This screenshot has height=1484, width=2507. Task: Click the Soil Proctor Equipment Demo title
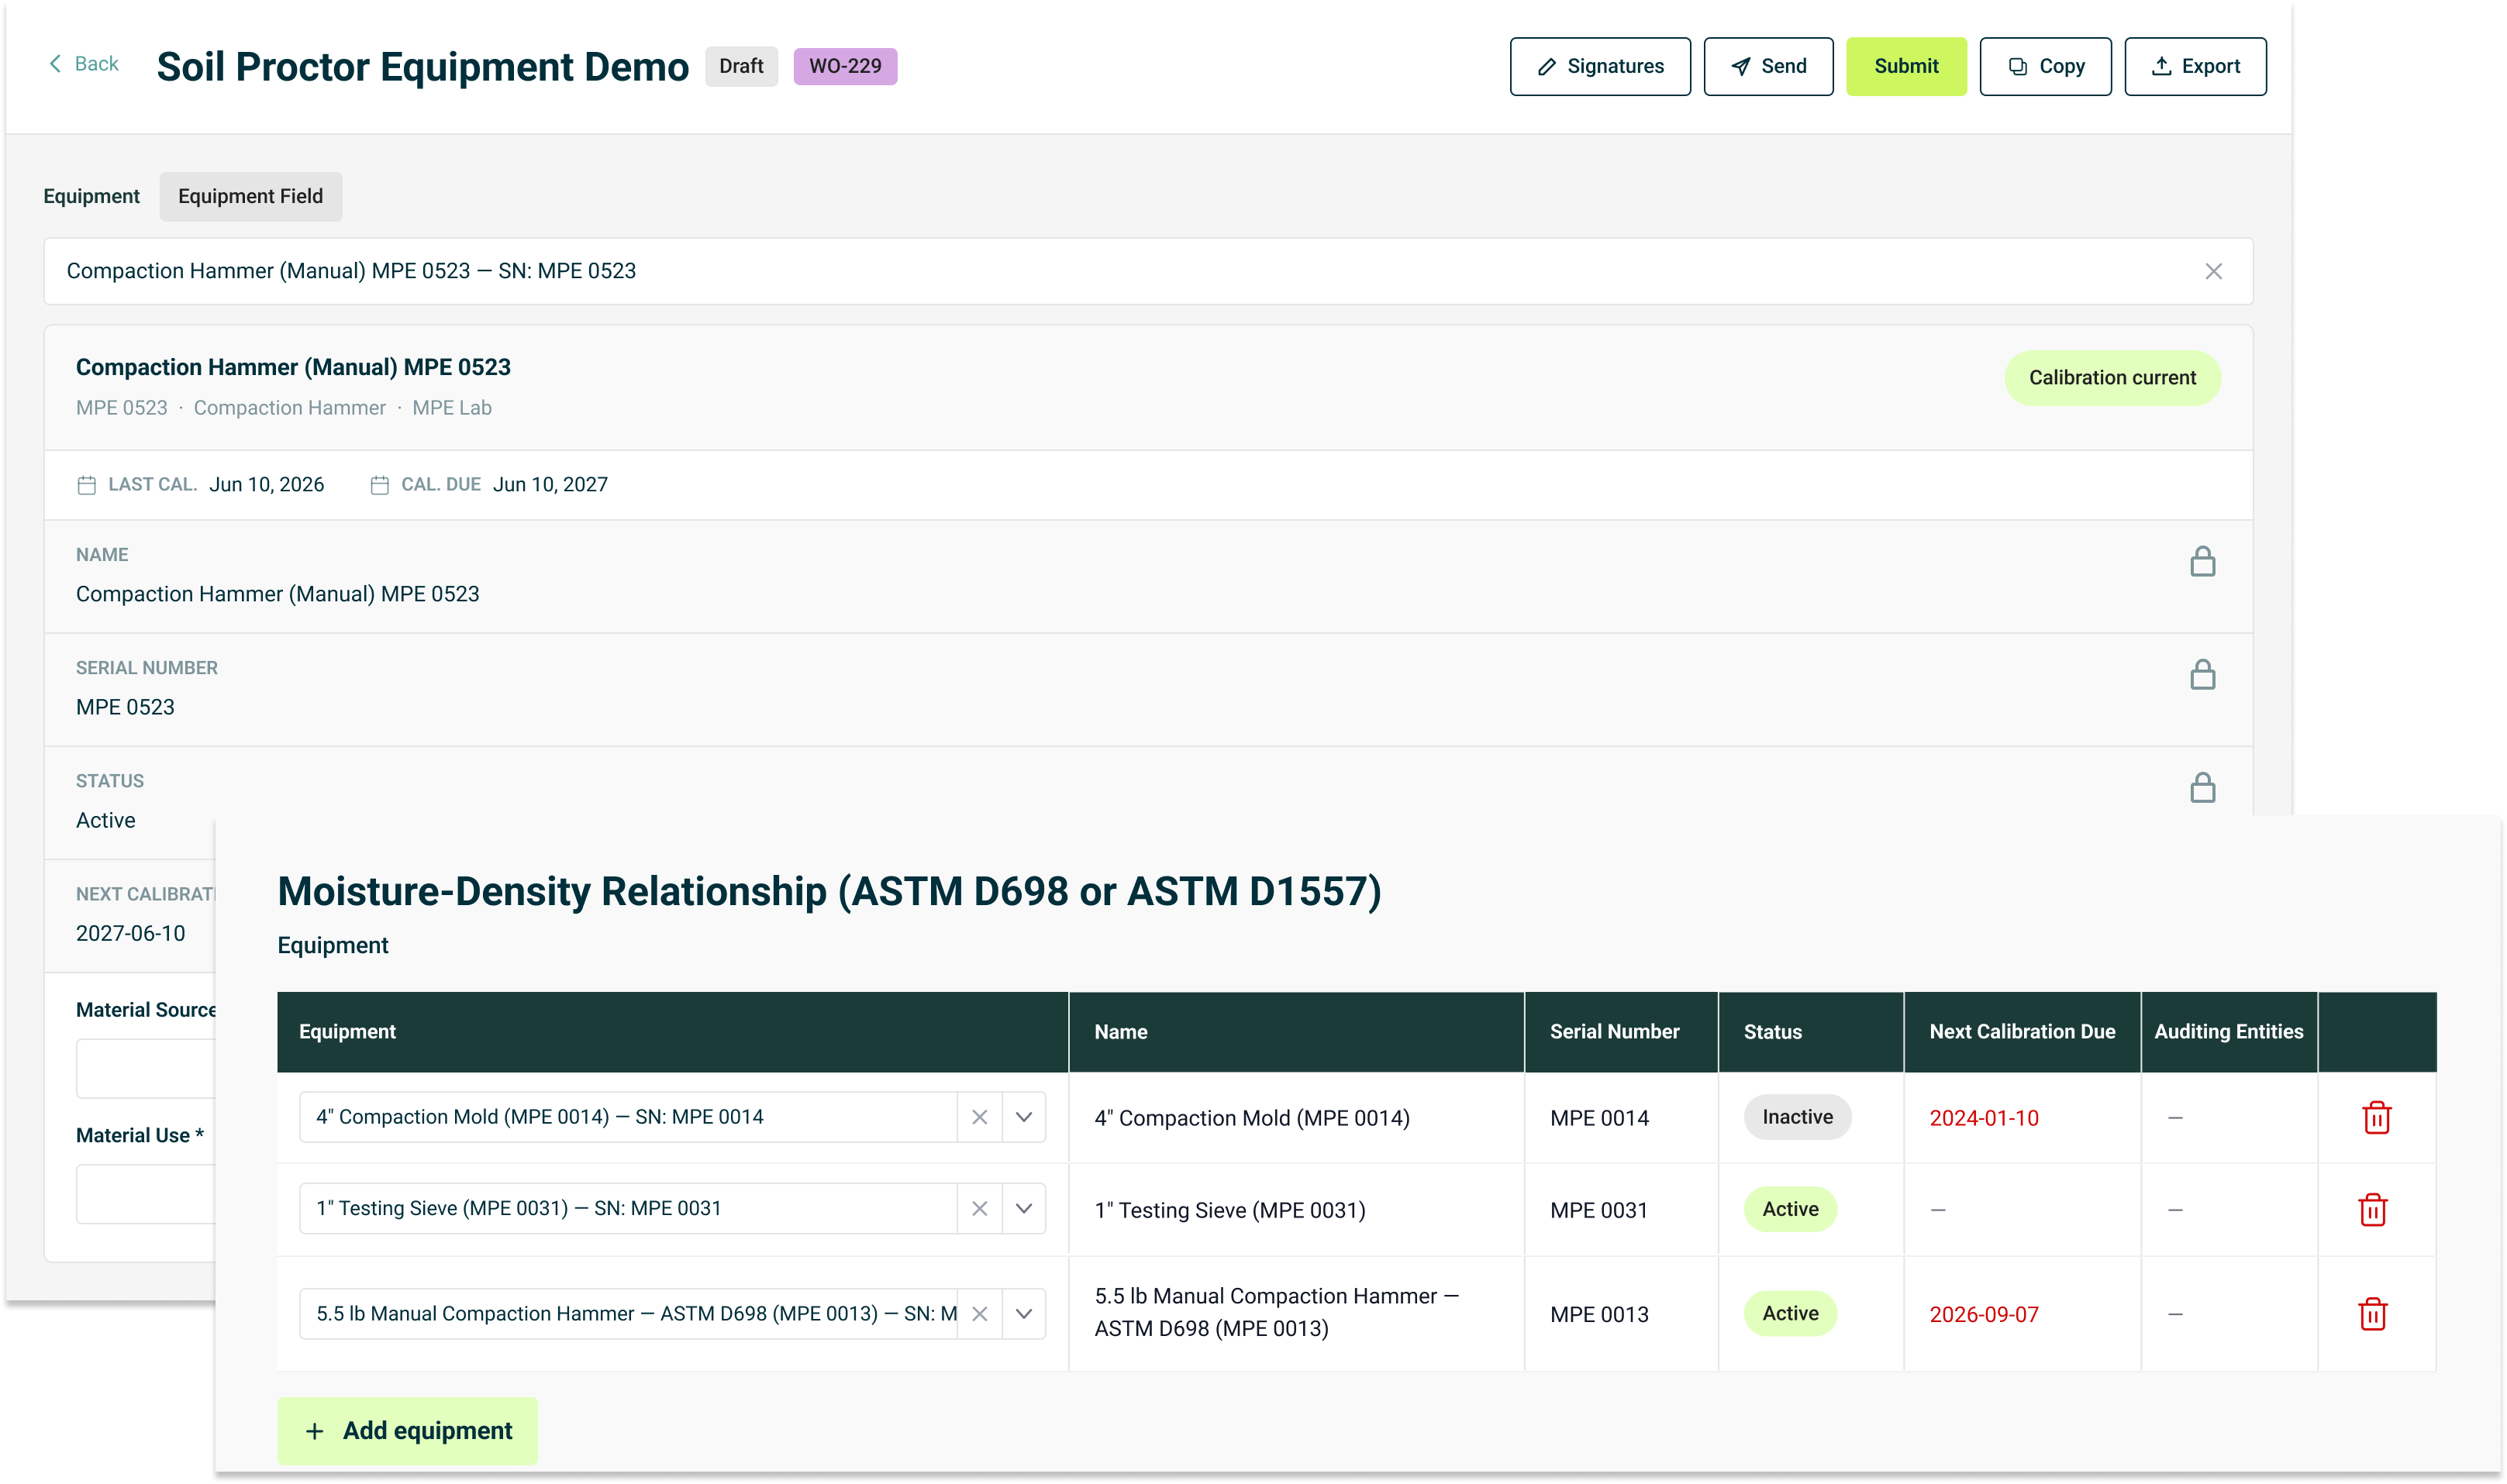click(x=422, y=66)
